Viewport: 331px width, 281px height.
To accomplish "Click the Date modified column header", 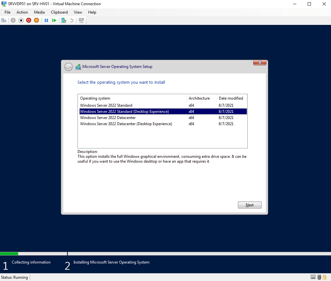I will coord(231,98).
